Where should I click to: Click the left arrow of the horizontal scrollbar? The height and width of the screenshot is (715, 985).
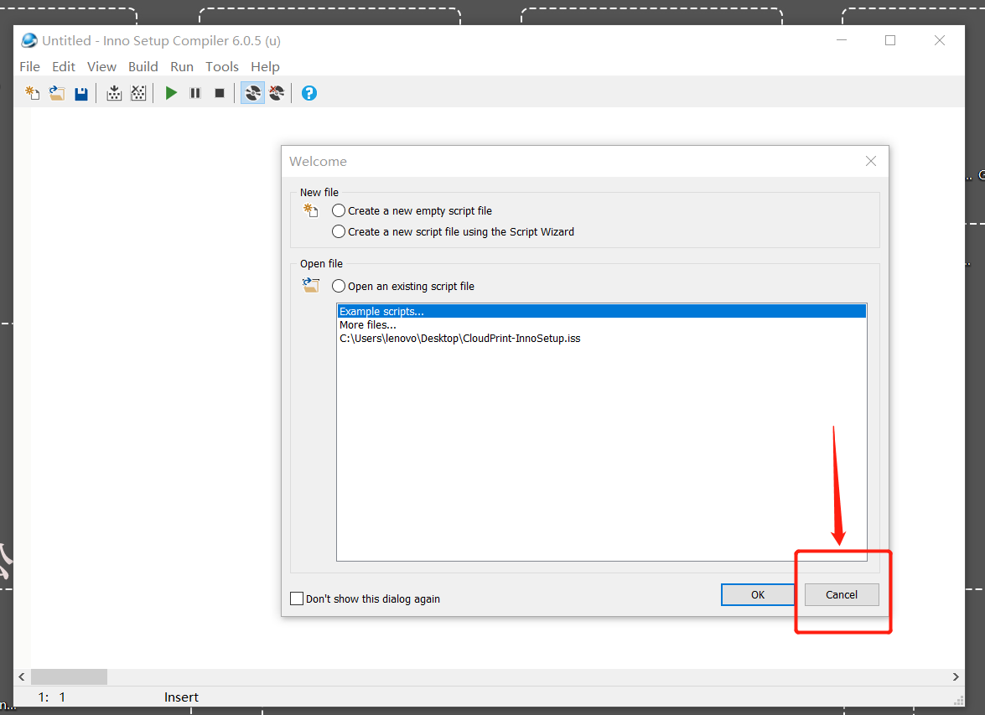pyautogui.click(x=22, y=676)
